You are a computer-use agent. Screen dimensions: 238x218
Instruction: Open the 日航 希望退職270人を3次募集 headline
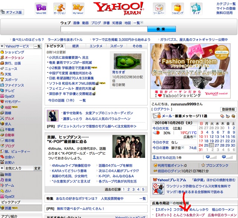(71, 78)
